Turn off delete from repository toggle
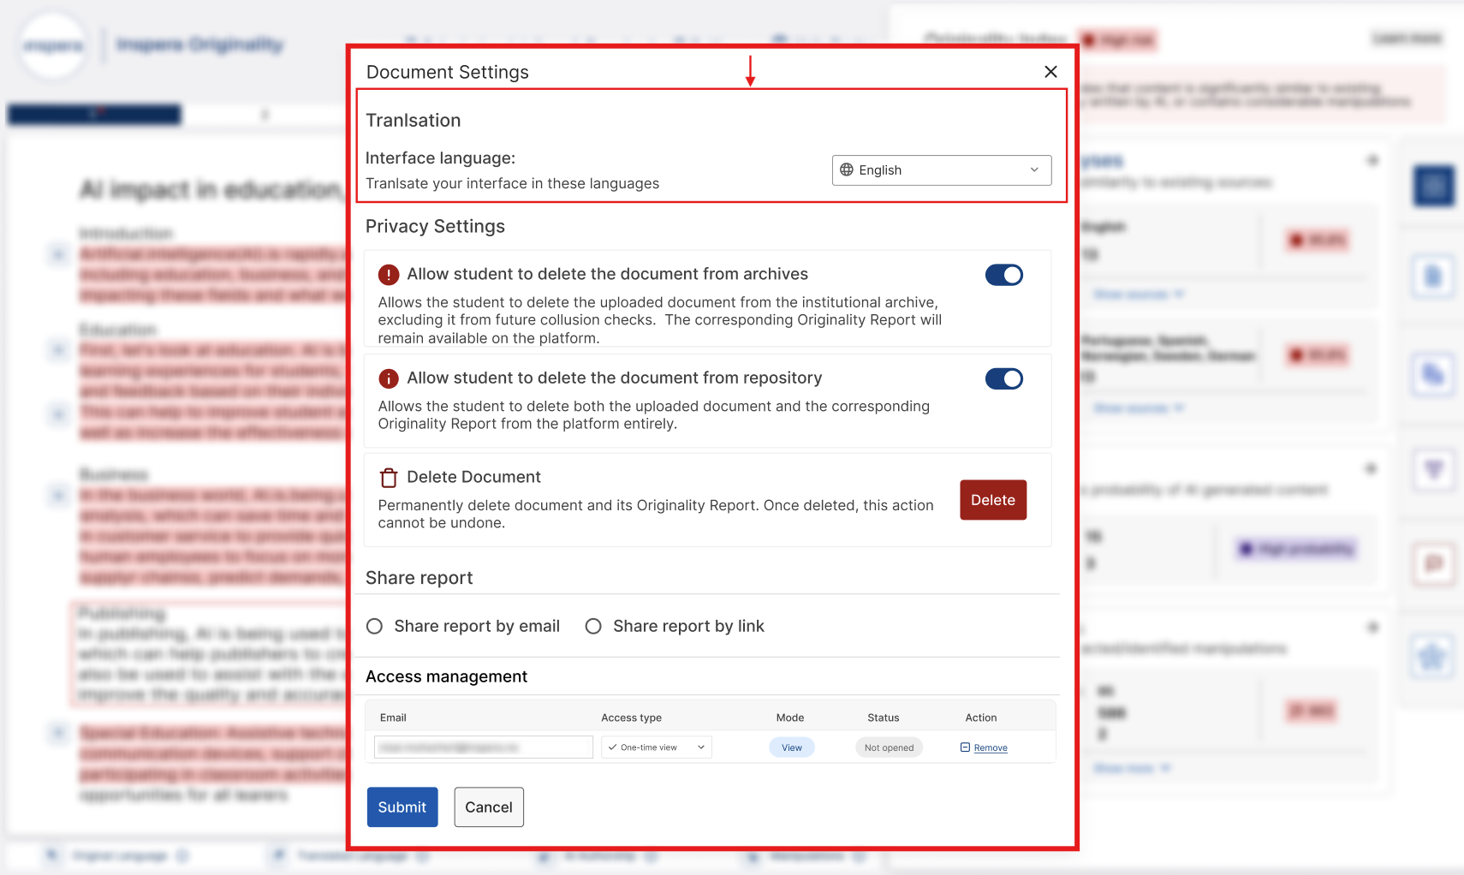Screen dimensions: 1464x875 [x=1003, y=378]
